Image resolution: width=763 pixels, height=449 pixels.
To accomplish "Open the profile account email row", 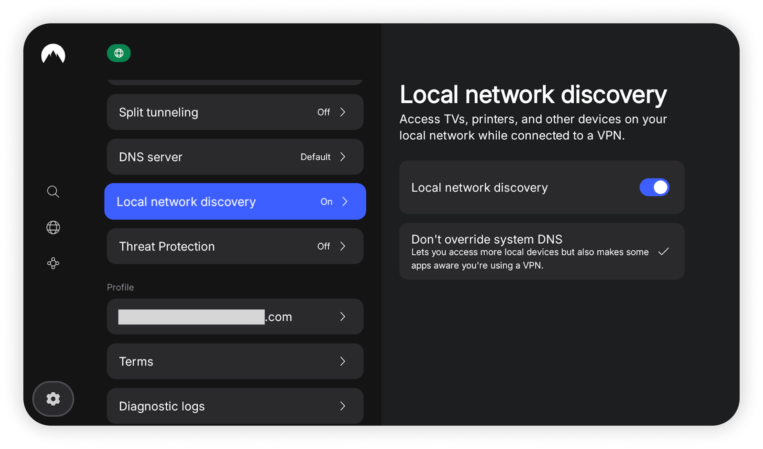I will click(235, 316).
